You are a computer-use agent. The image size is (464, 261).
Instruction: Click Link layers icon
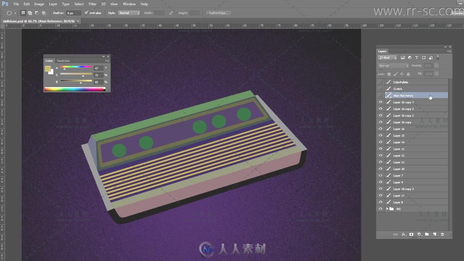[x=395, y=235]
